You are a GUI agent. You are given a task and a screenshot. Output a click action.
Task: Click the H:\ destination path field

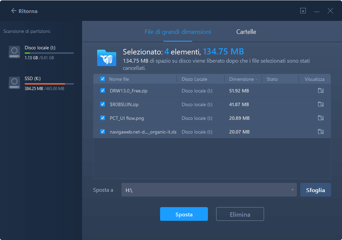tap(209, 190)
